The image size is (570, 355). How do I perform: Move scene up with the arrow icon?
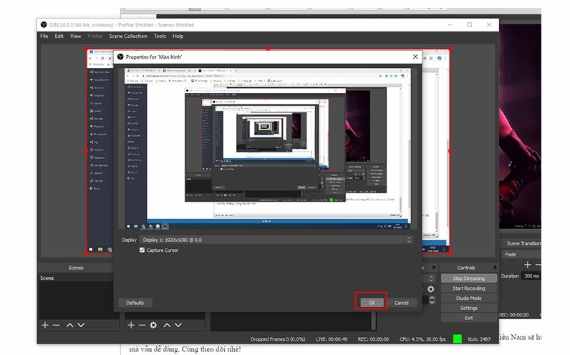coord(69,325)
